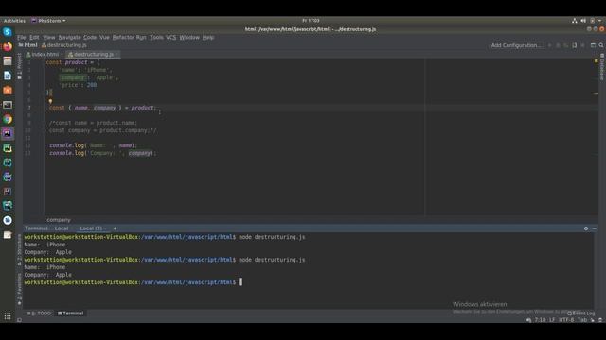Open the Refactor menu
Screen dimensions: 606x340
pyautogui.click(x=123, y=38)
